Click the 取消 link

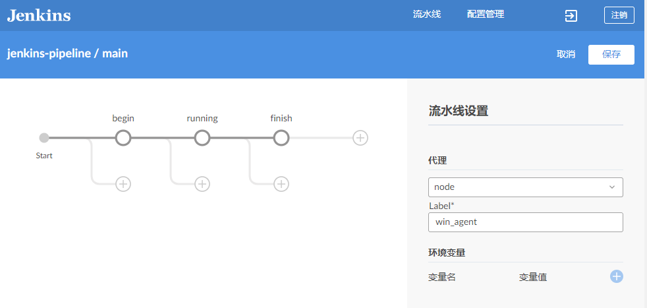(x=566, y=55)
